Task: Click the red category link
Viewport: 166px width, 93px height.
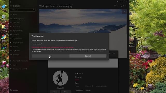Action: [x=77, y=80]
